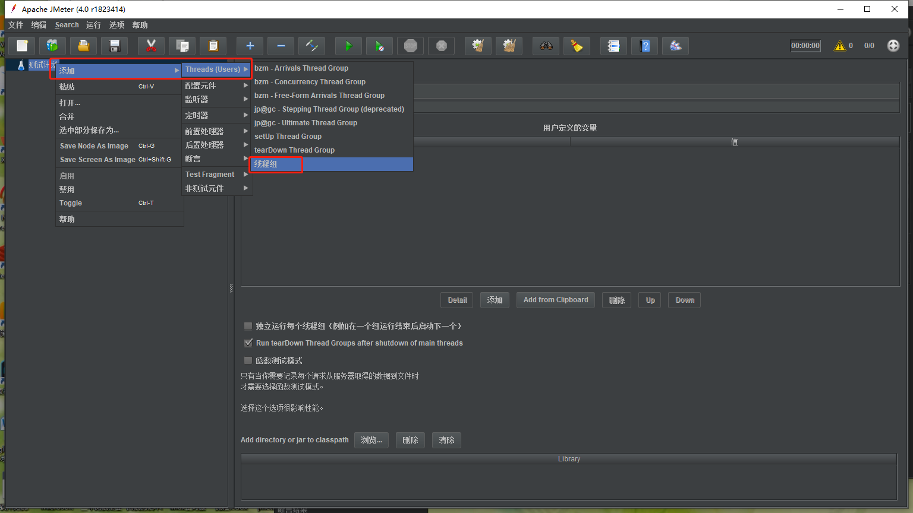Expand the 监听器 submenu
The height and width of the screenshot is (513, 913).
coord(216,99)
